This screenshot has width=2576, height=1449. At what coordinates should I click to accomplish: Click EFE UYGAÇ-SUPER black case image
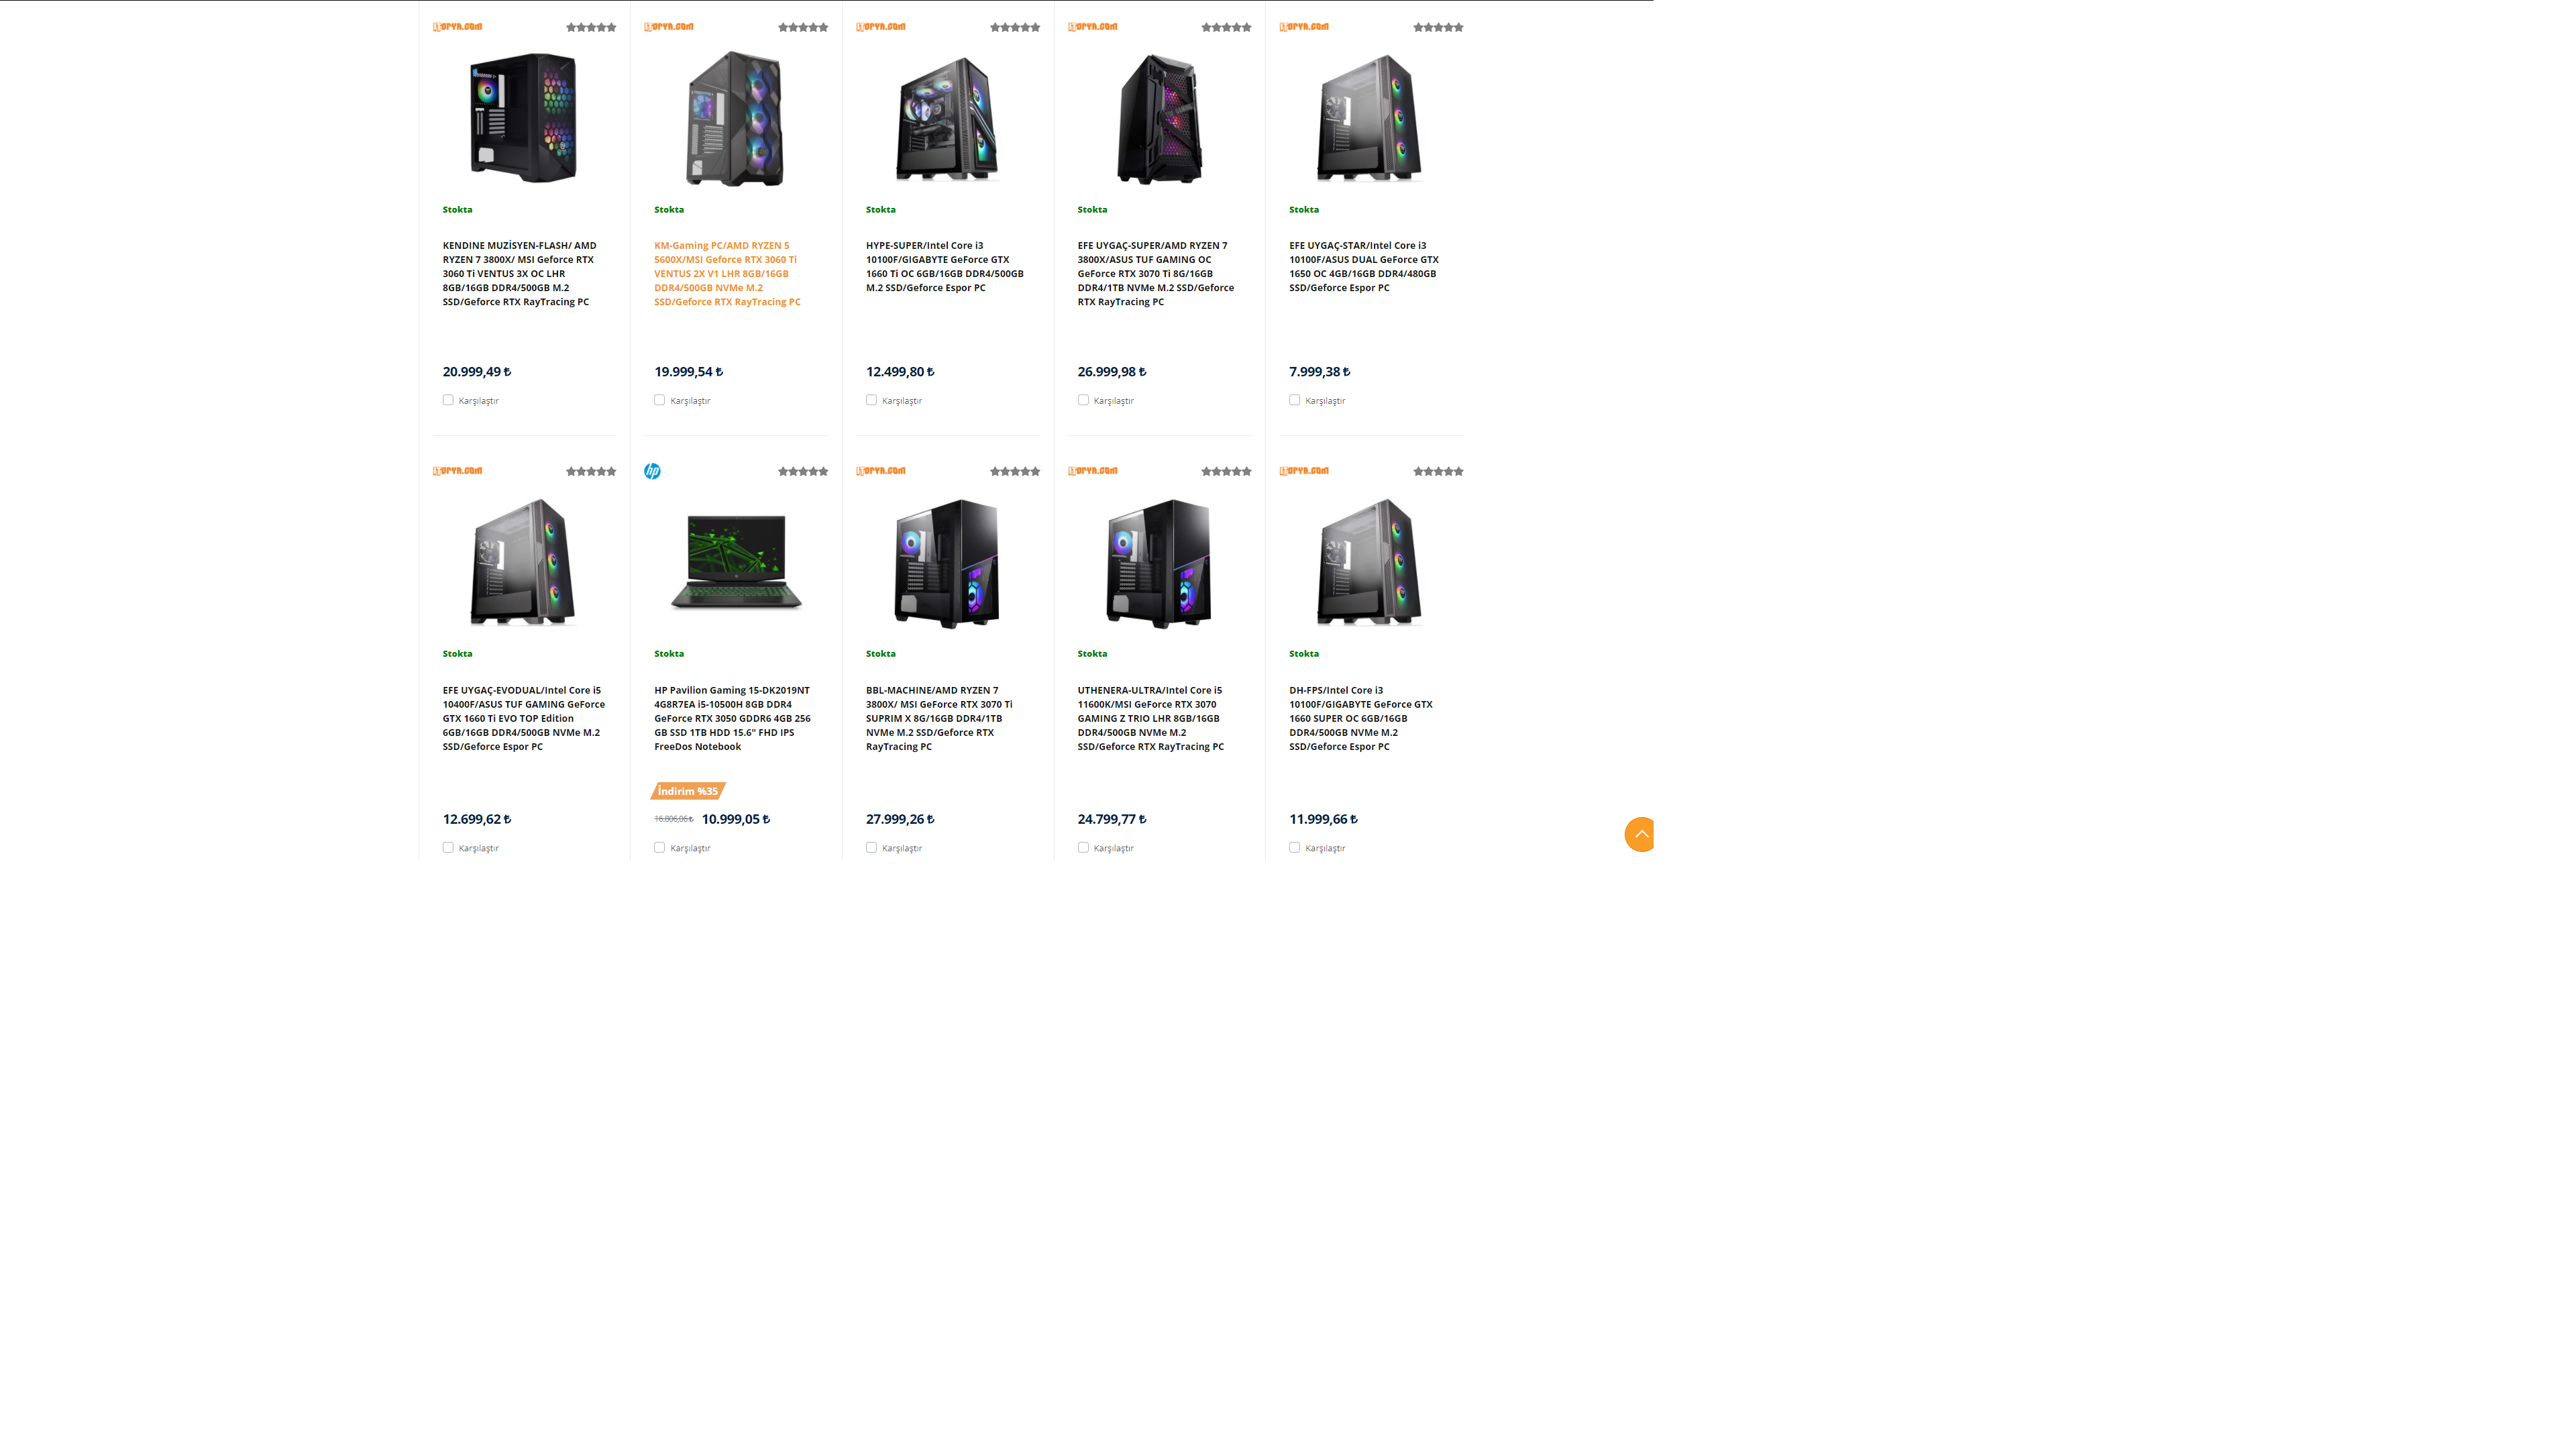pyautogui.click(x=1159, y=118)
